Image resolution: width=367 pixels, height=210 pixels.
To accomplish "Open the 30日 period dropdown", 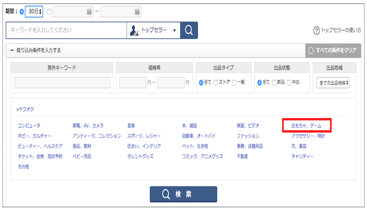I will tap(34, 11).
